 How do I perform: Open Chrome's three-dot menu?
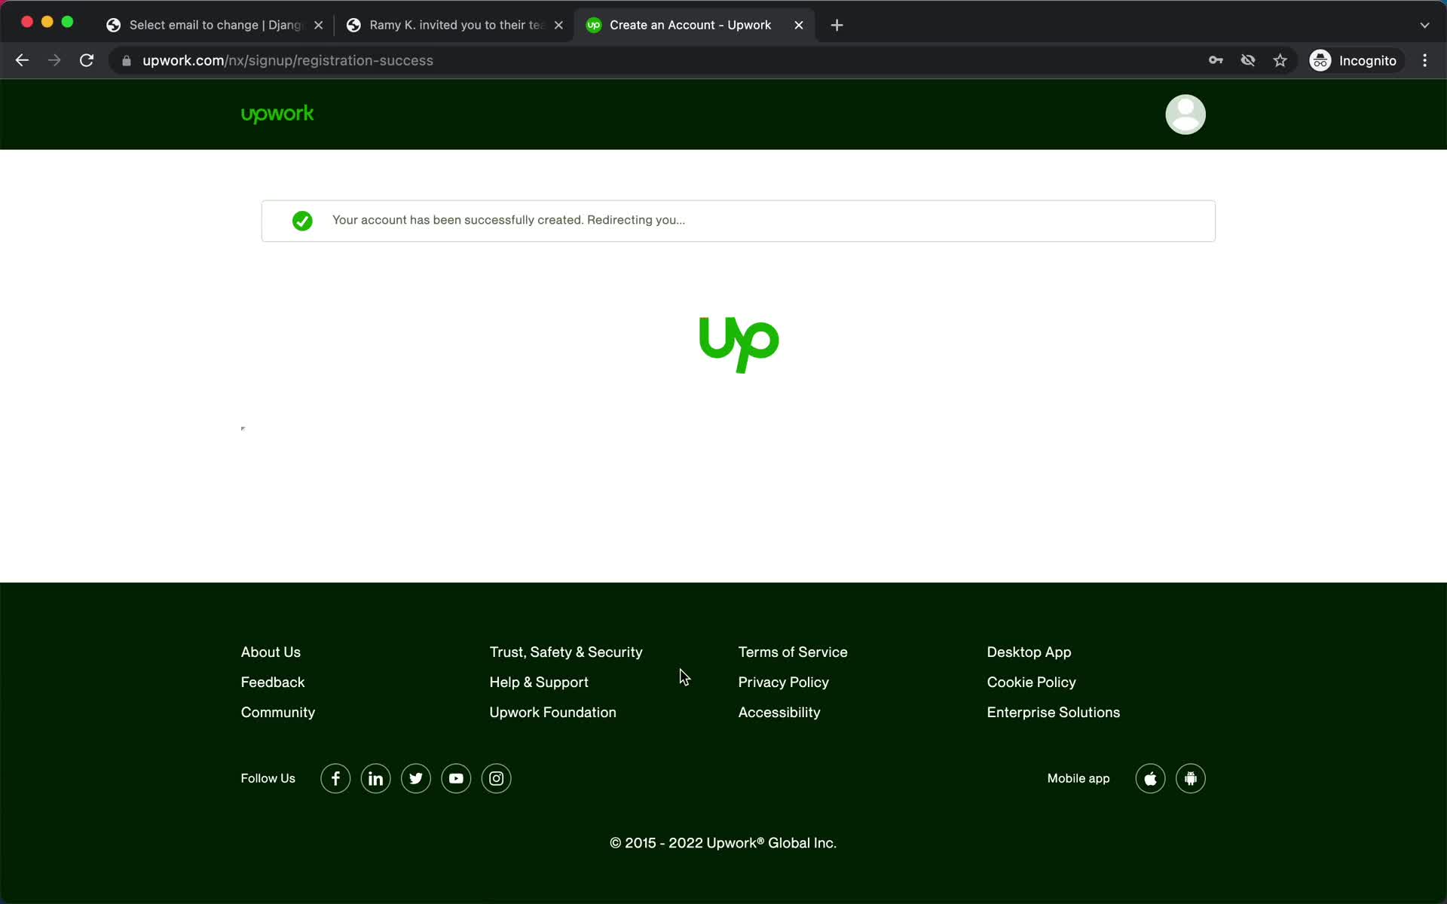pyautogui.click(x=1424, y=60)
